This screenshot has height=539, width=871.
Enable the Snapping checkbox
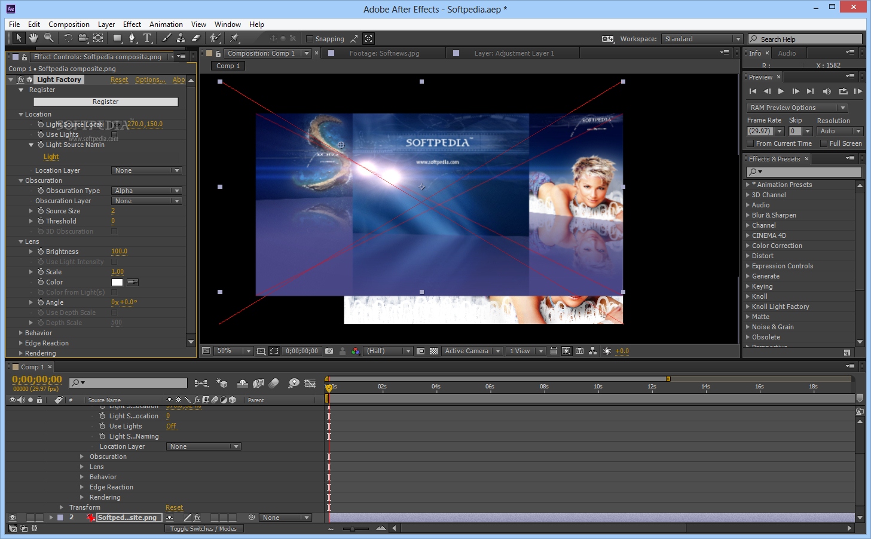(x=310, y=39)
